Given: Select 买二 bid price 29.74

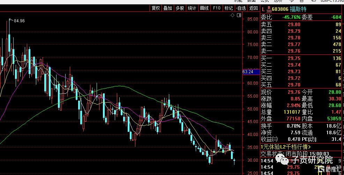Looking at the screenshot, I should [x=294, y=65].
